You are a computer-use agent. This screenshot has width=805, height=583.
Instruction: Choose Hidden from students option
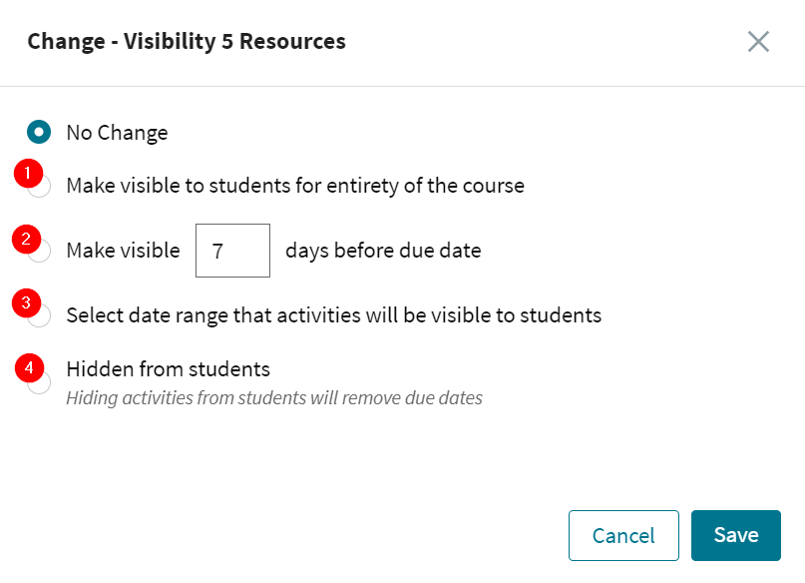tap(37, 381)
